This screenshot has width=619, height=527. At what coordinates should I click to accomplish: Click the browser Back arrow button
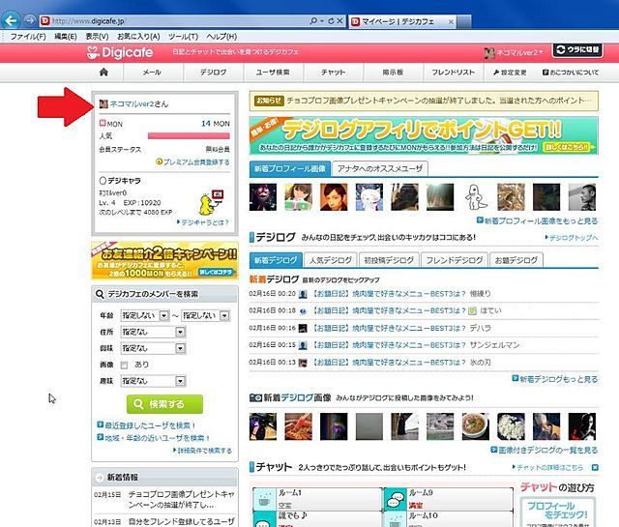[x=13, y=20]
